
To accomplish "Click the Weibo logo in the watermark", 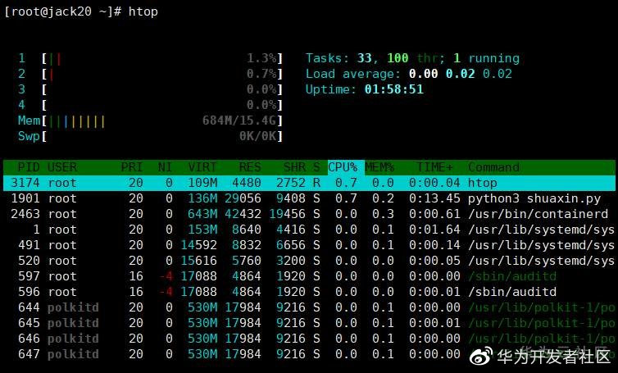I will [484, 356].
